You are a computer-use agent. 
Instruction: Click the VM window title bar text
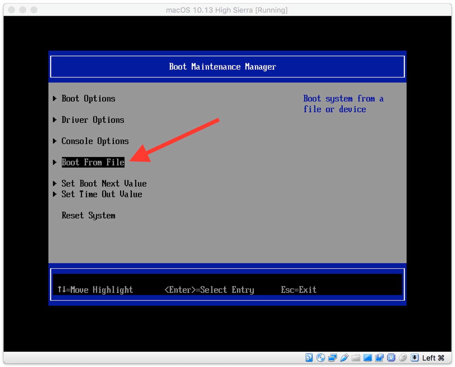pyautogui.click(x=227, y=10)
